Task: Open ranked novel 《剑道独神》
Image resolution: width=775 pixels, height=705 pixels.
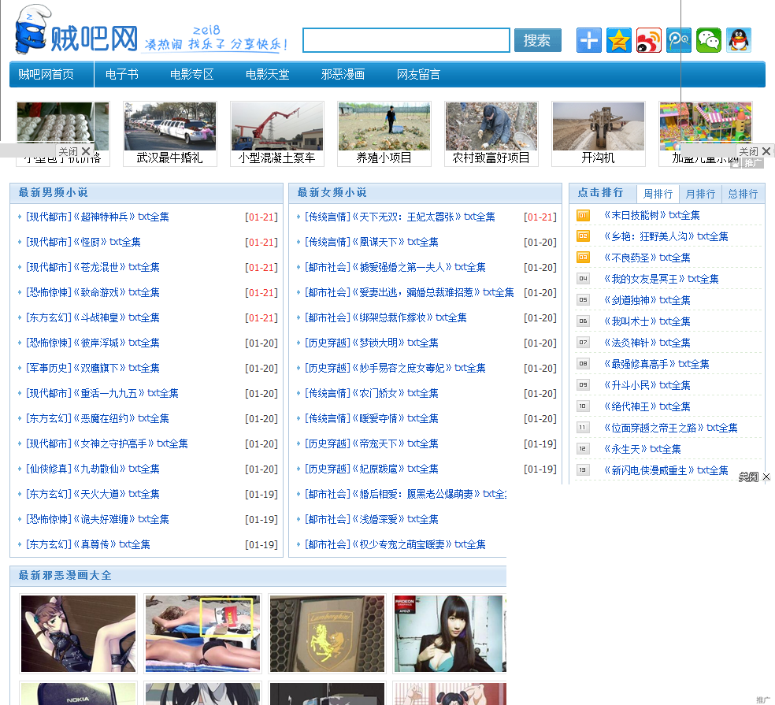Action: point(647,301)
